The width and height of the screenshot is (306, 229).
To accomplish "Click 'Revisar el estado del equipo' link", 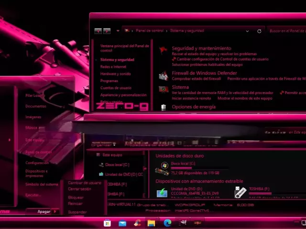I will (x=214, y=54).
